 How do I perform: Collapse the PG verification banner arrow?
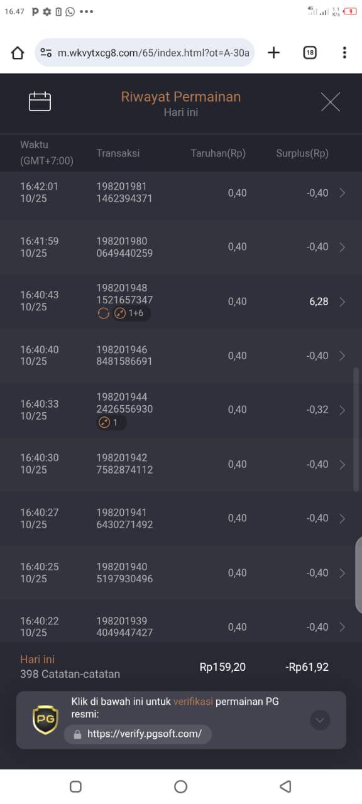click(x=320, y=720)
